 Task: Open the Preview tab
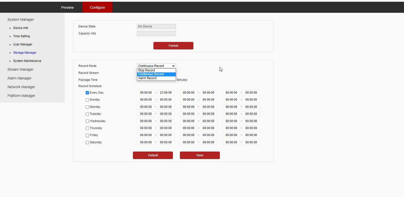(x=67, y=8)
